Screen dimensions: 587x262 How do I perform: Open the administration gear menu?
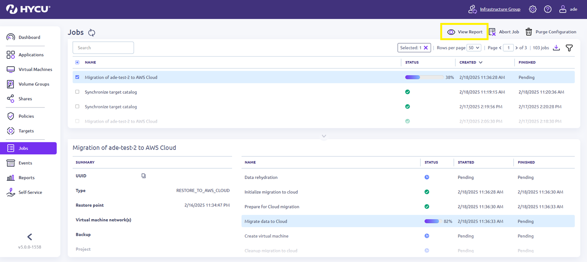tap(533, 9)
